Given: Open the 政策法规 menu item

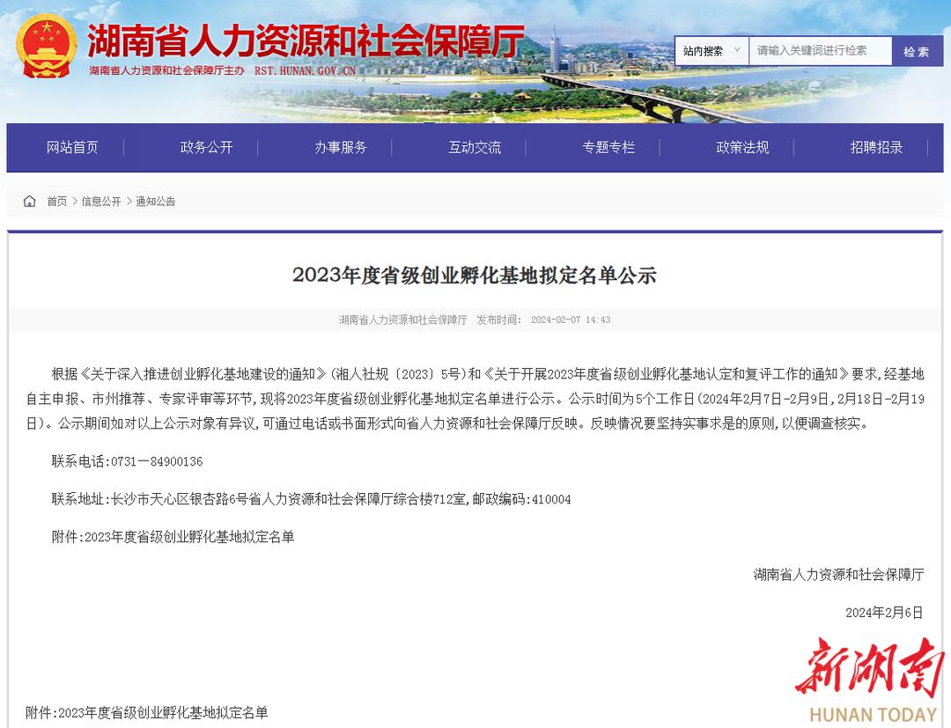Looking at the screenshot, I should [x=742, y=147].
